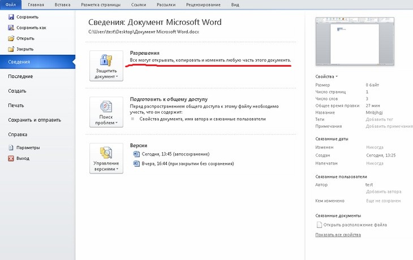The width and height of the screenshot is (413, 260).
Task: Click the 27 мин editing time value
Action: coord(373,106)
